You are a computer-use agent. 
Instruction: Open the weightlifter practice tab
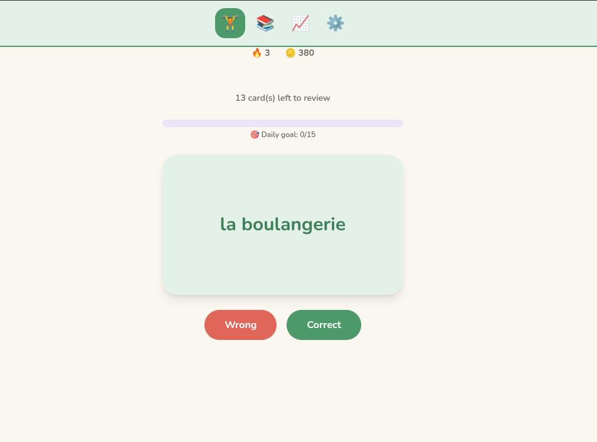coord(230,23)
